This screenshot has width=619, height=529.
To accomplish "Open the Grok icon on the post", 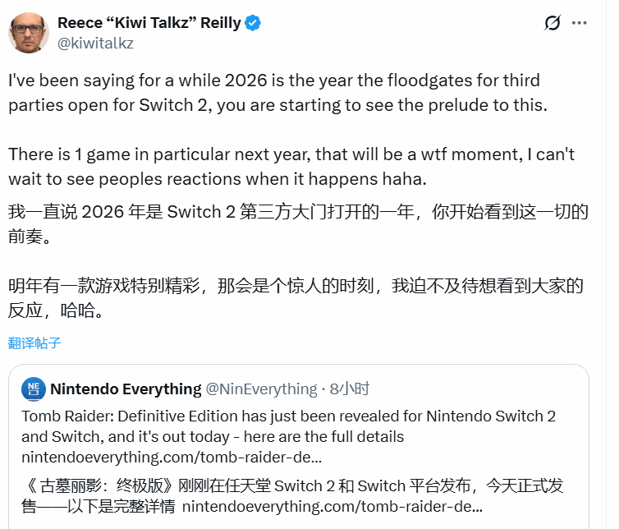I will tap(553, 23).
